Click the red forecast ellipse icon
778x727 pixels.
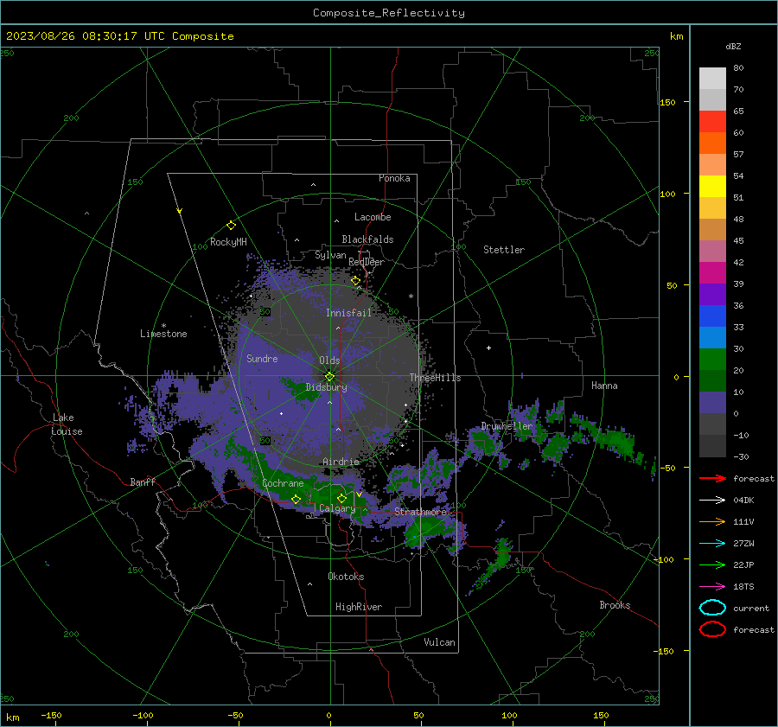point(712,629)
